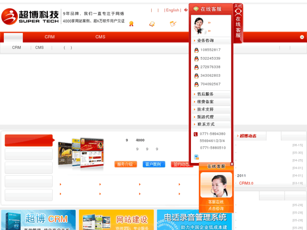This screenshot has width=307, height=230.
Task: Expand the 业务咨询 section
Action: click(x=211, y=41)
